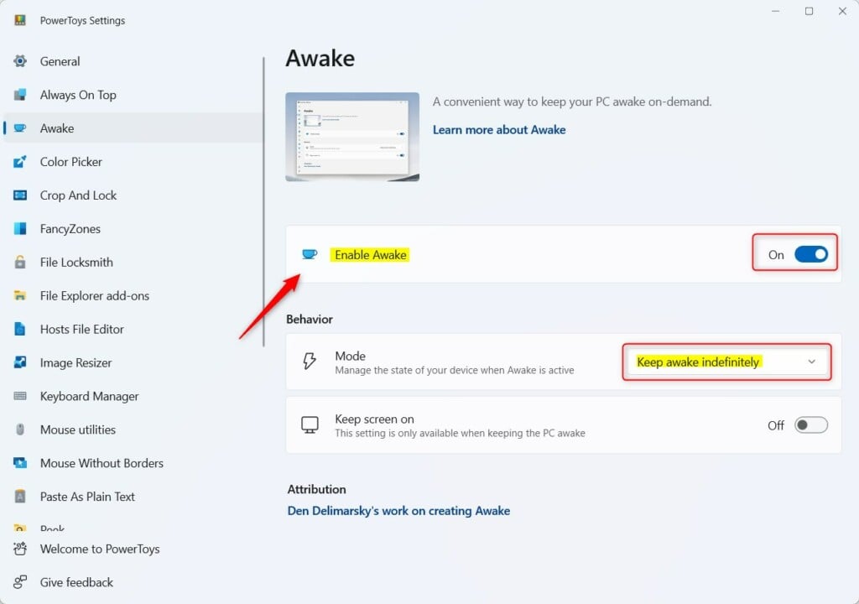The image size is (859, 604).
Task: Click the Behavior section label
Action: tap(310, 319)
